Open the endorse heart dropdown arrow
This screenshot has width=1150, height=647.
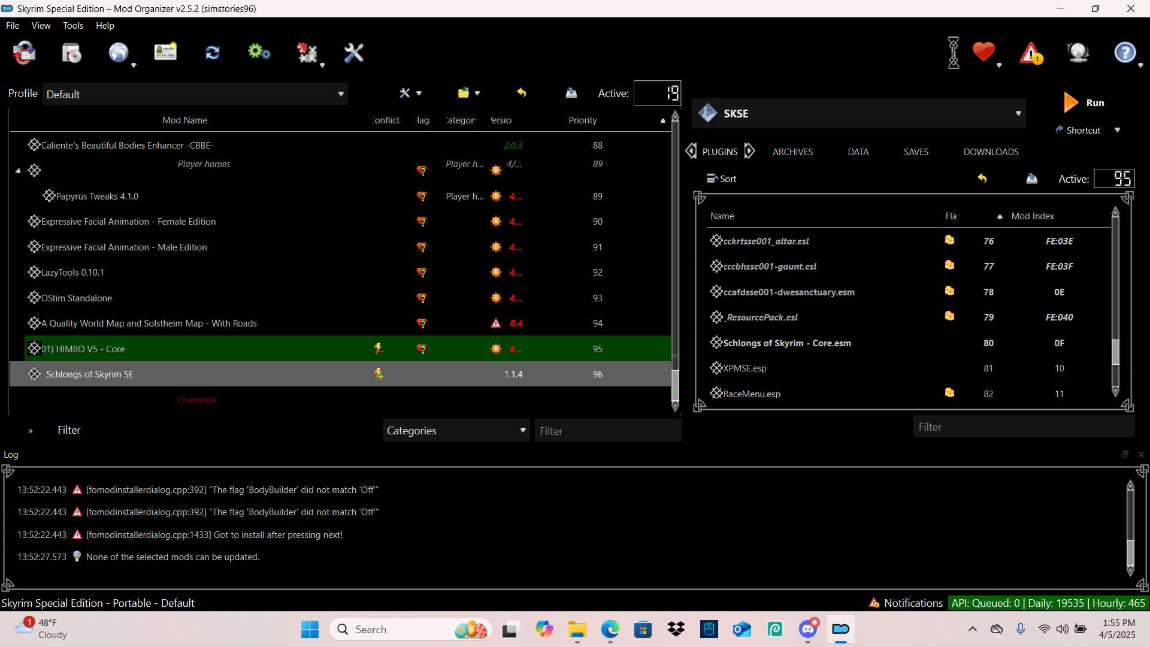[x=999, y=65]
